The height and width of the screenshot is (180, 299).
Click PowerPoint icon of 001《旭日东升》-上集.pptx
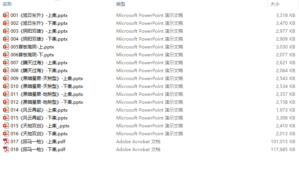point(6,15)
